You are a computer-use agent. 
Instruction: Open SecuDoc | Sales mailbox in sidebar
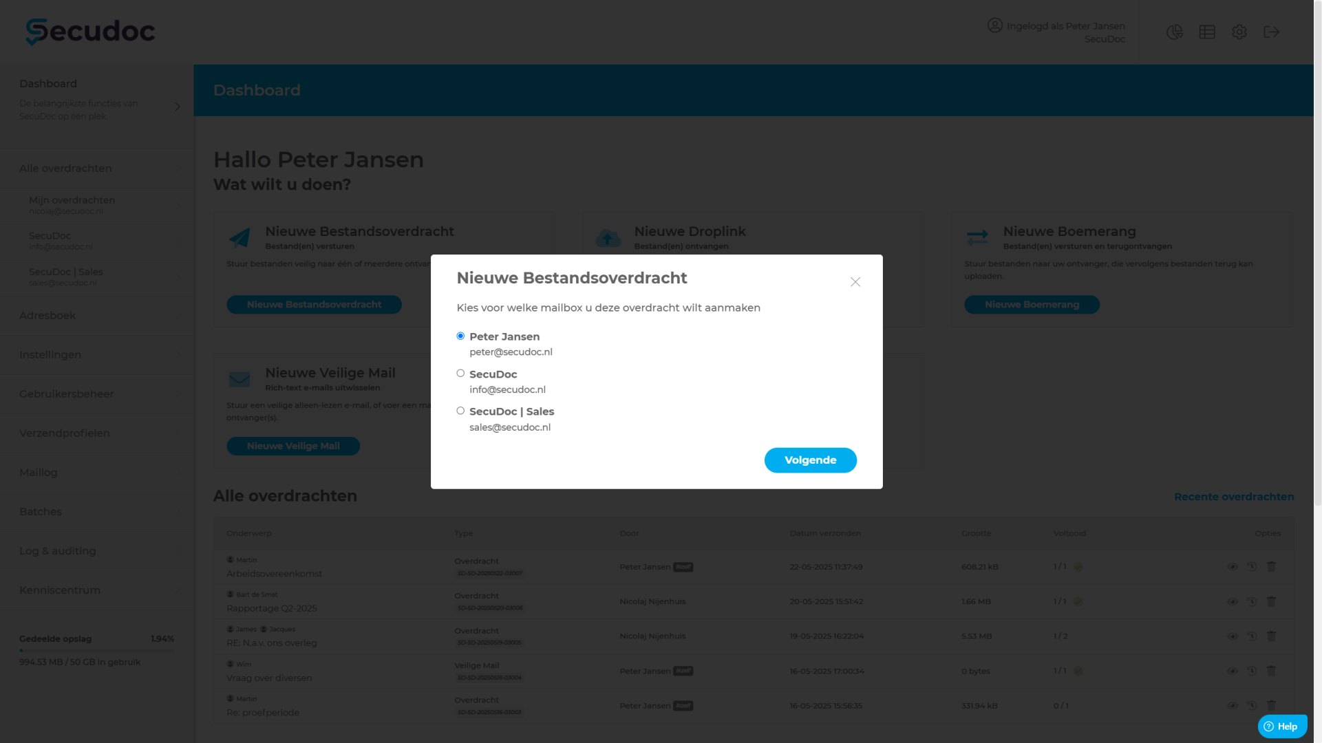tap(97, 277)
